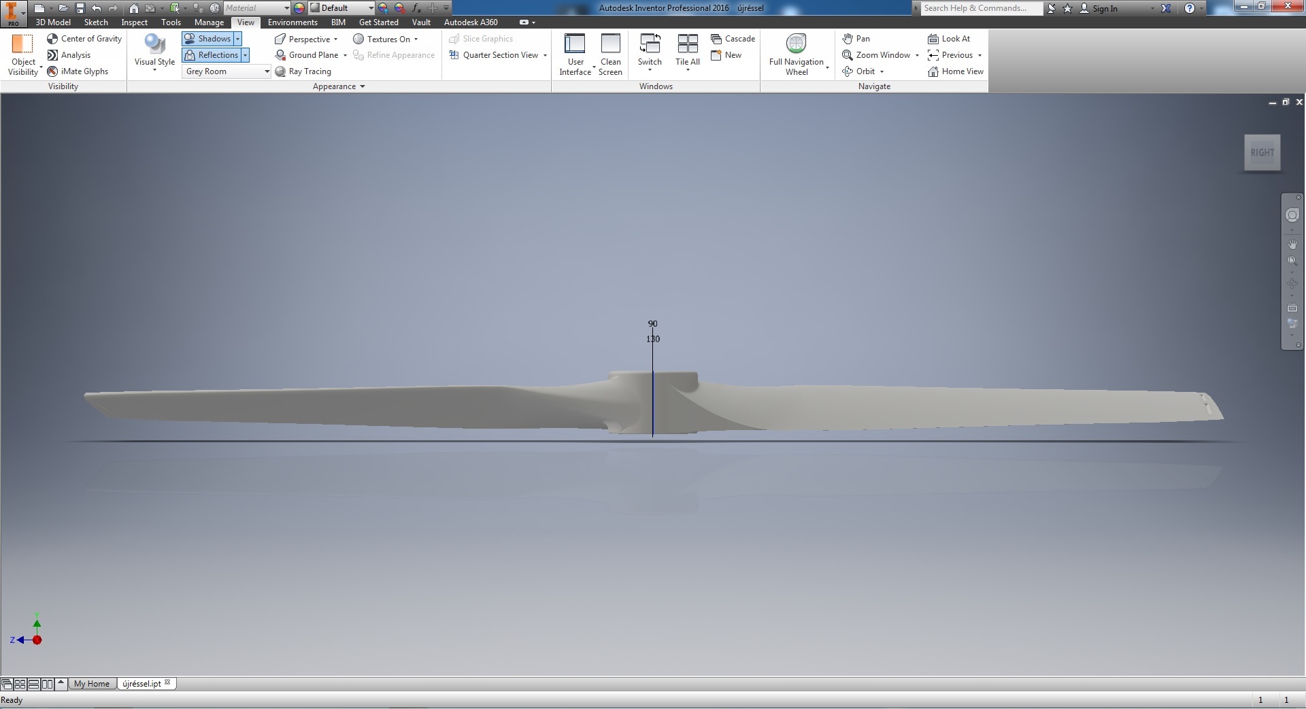The height and width of the screenshot is (709, 1306).
Task: Open the Environments ribbon tab
Action: pyautogui.click(x=292, y=22)
